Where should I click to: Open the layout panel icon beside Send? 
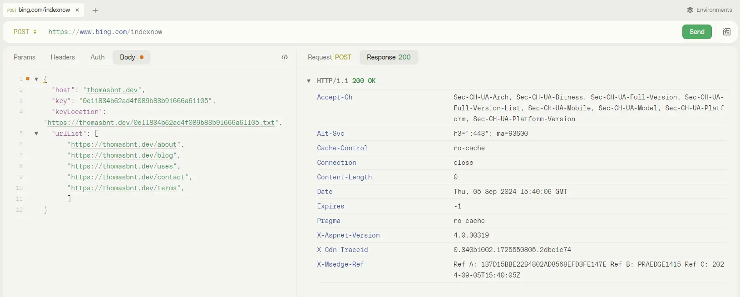tap(726, 32)
